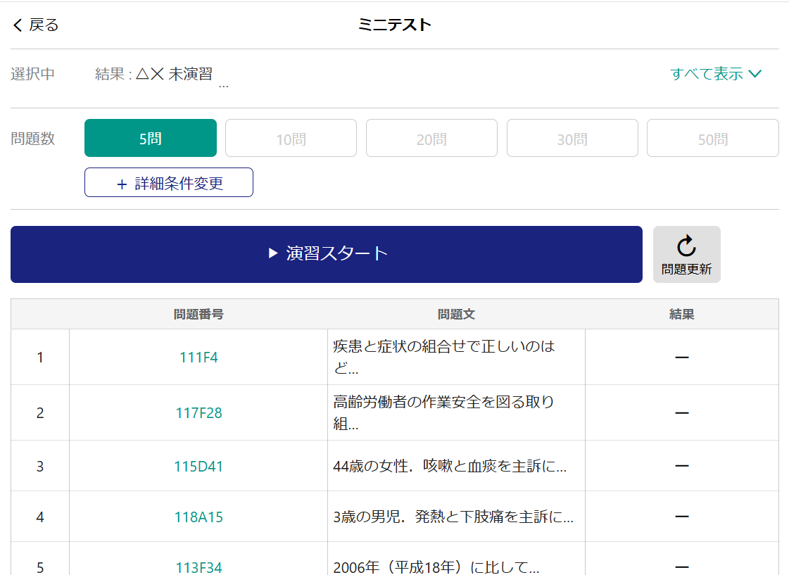
Task: Choose the 30問 question count option
Action: 572,139
